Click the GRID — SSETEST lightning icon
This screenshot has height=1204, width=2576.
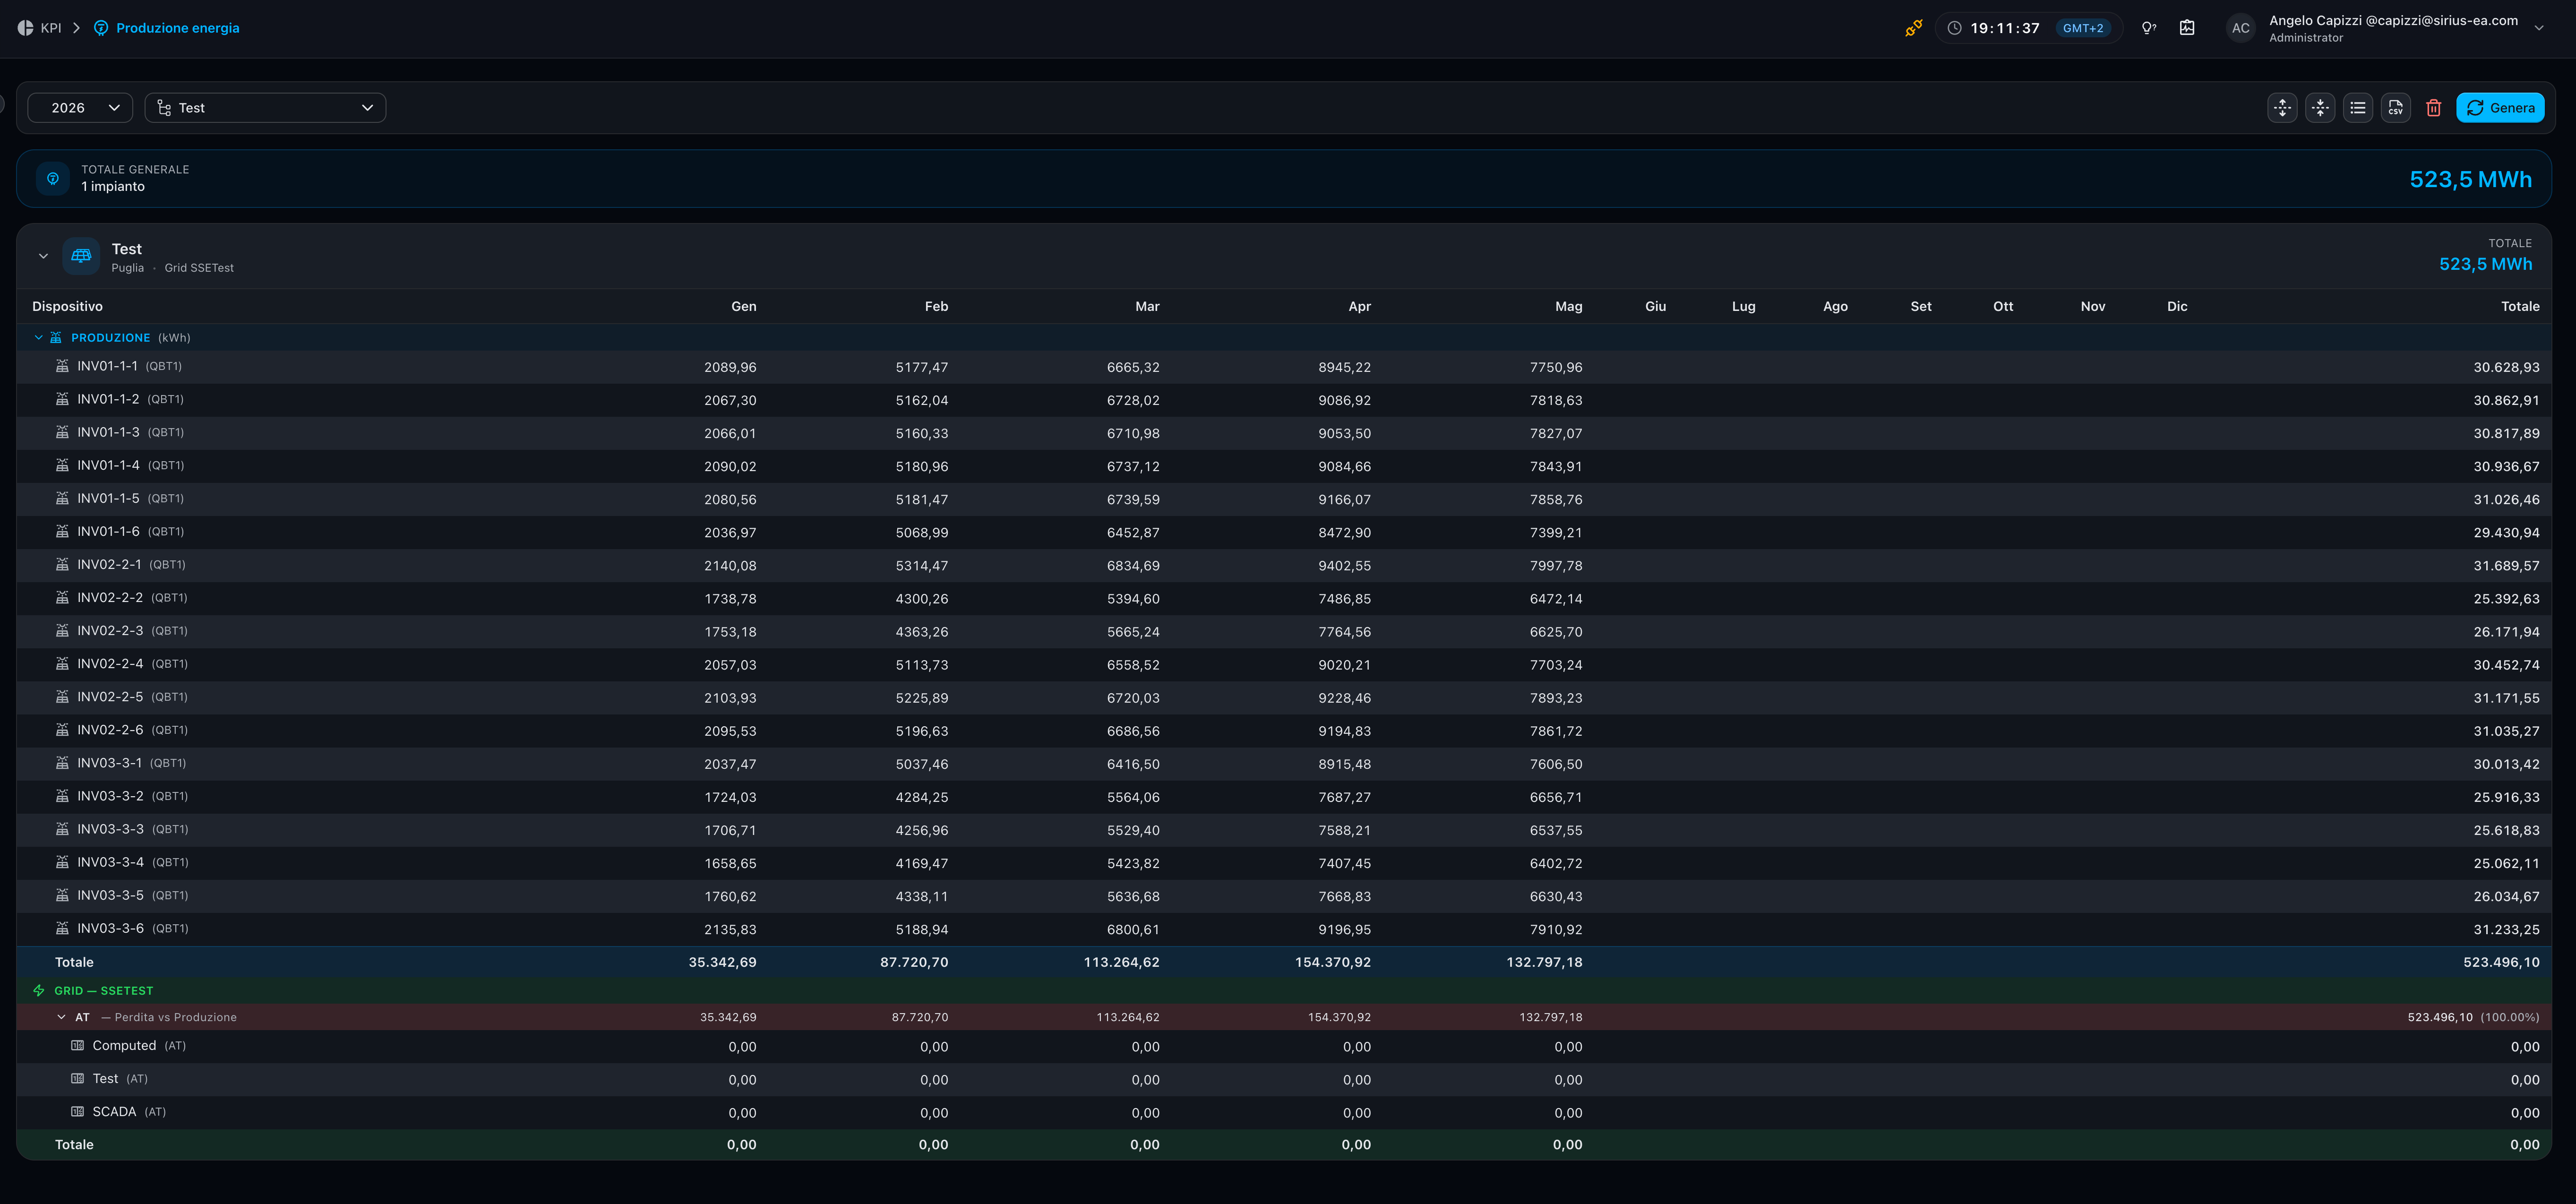(x=39, y=991)
